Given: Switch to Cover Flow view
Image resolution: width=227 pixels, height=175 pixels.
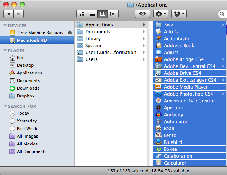Looking at the screenshot, I should tap(113, 14).
